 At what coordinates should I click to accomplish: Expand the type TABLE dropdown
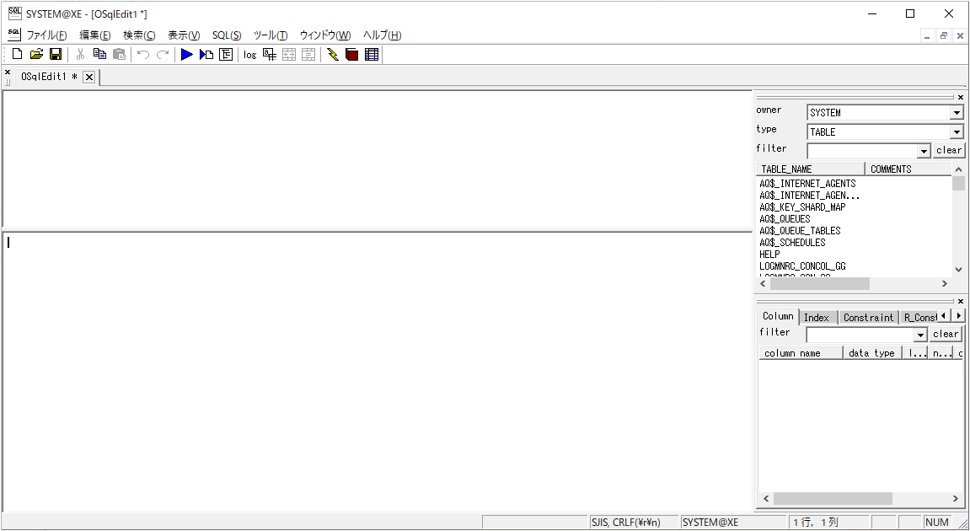(x=957, y=131)
